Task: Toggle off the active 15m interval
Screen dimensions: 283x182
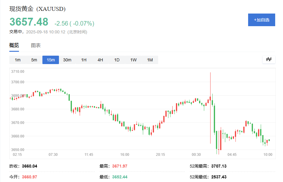Action: click(51, 60)
